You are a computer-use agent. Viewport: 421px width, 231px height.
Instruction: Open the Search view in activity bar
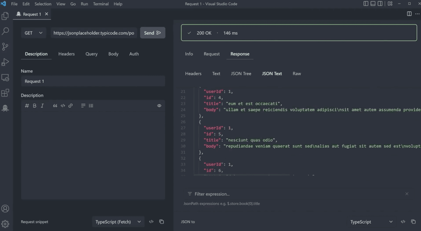[x=5, y=31]
